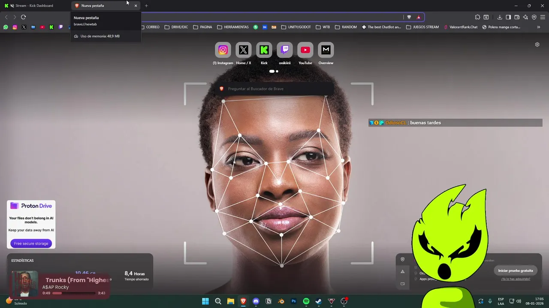Open the Kick shortcut tile
Screen dimensions: 549x308
[x=264, y=50]
